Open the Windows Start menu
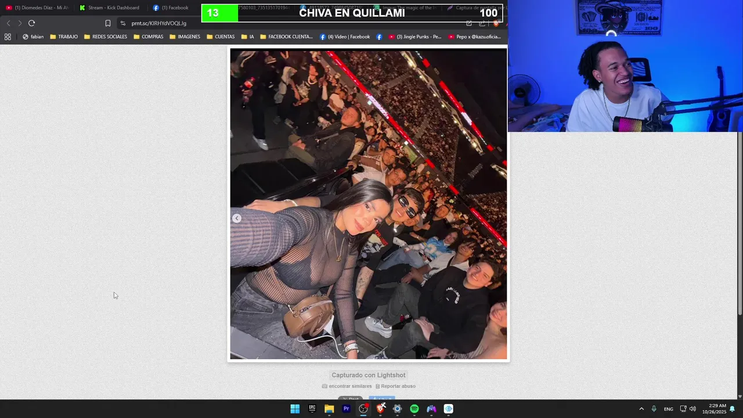 [295, 409]
